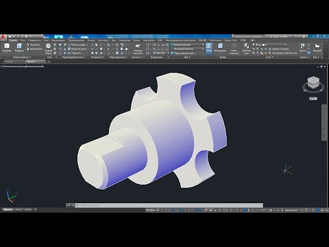Open the Express Tools ribbon tab

[230, 40]
